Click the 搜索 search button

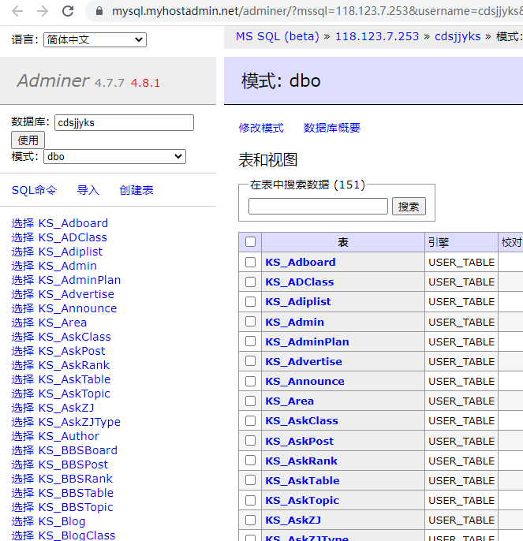tap(409, 207)
